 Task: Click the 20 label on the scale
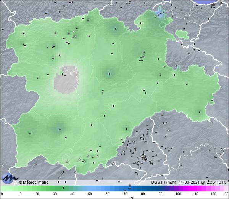pos(37,194)
